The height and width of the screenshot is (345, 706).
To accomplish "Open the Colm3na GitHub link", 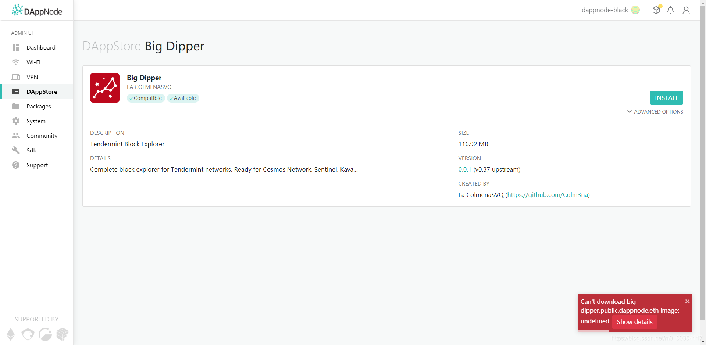I will (x=548, y=195).
